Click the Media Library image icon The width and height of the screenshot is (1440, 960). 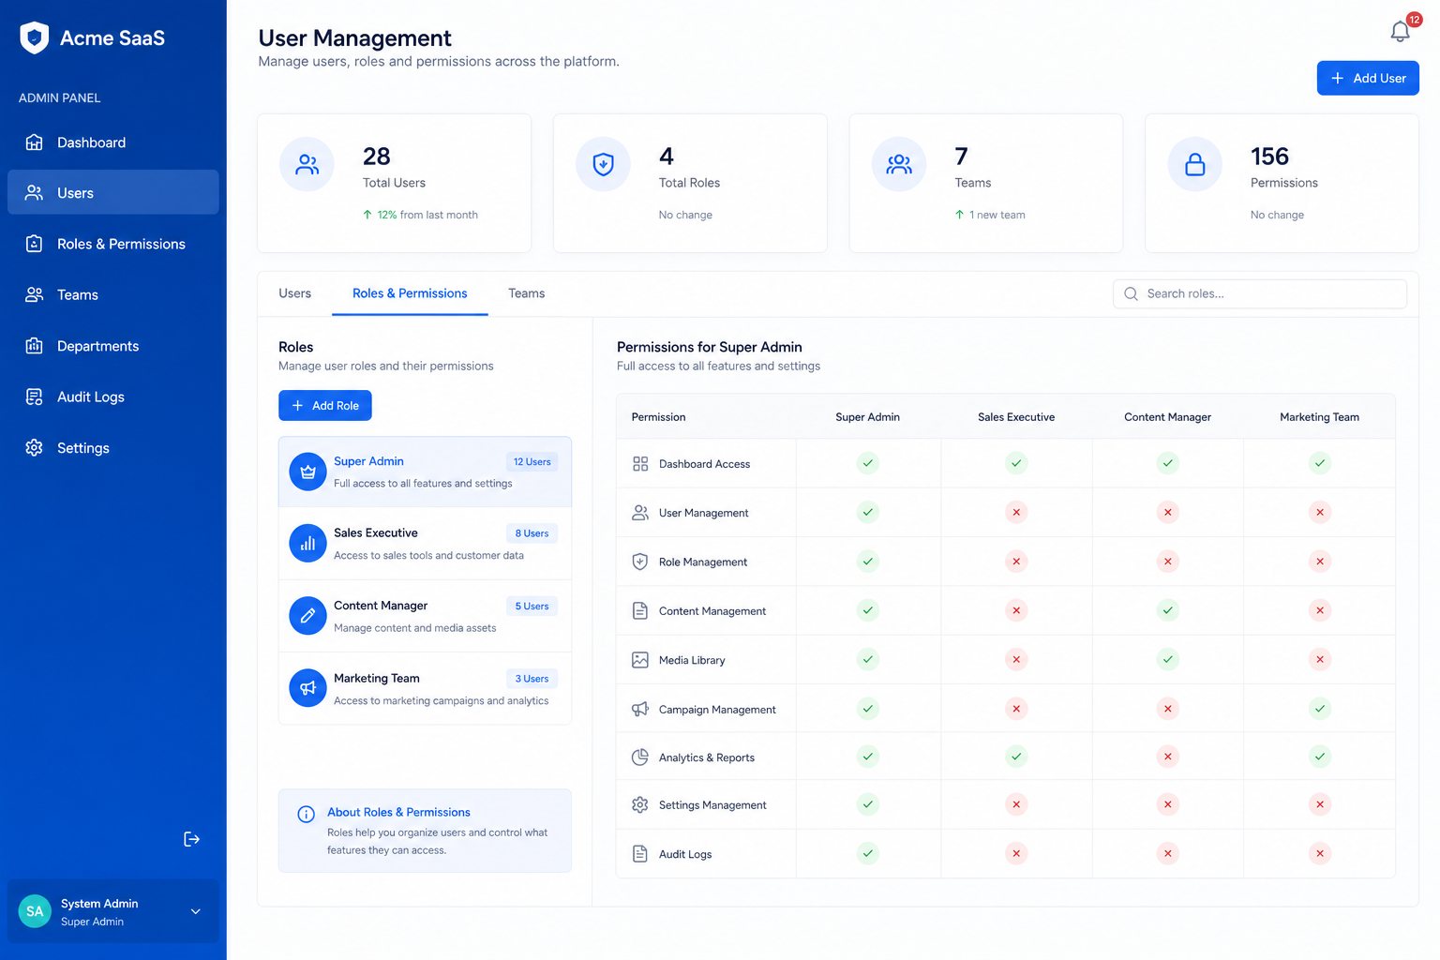(640, 660)
